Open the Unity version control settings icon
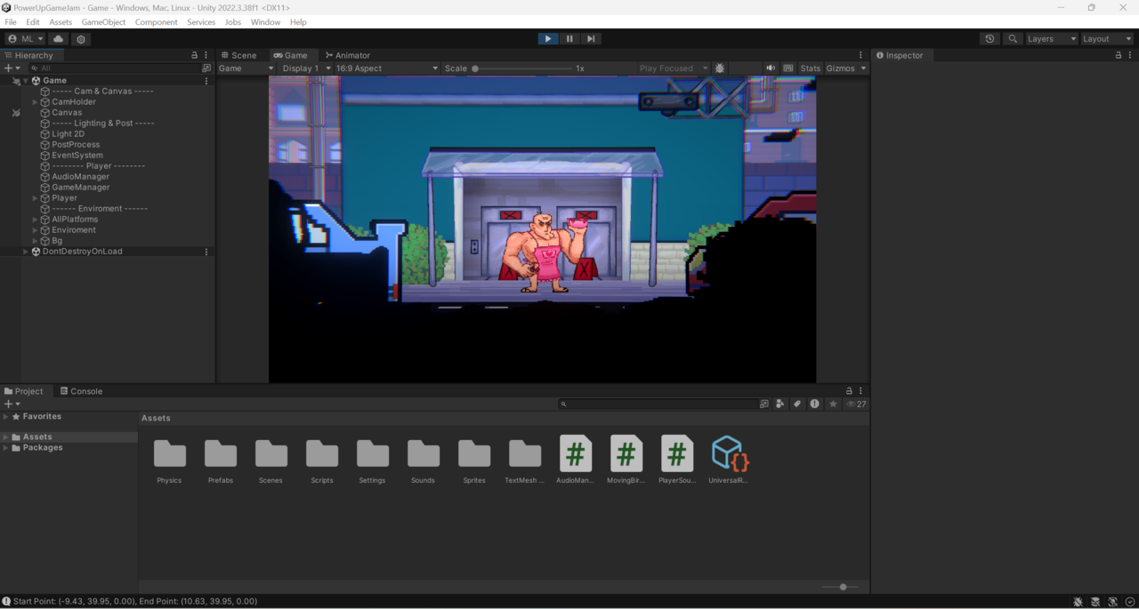 click(81, 39)
